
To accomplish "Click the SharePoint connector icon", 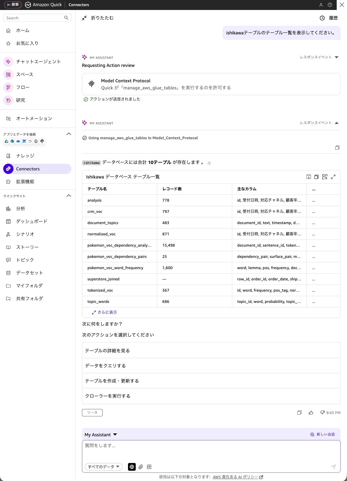I will coord(12,141).
